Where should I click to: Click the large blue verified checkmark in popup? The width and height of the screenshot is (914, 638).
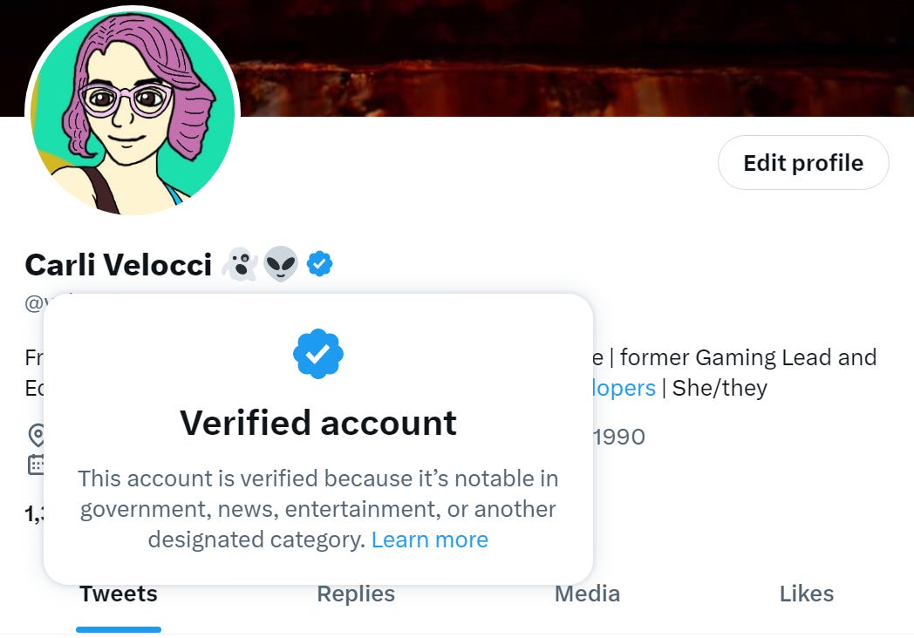tap(319, 353)
